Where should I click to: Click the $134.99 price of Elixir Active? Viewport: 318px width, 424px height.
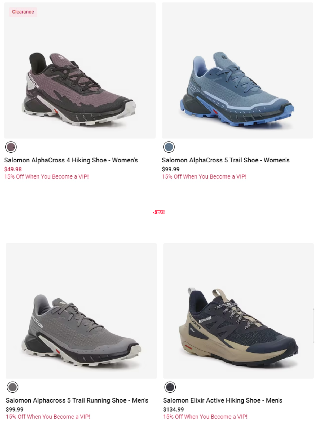(174, 409)
